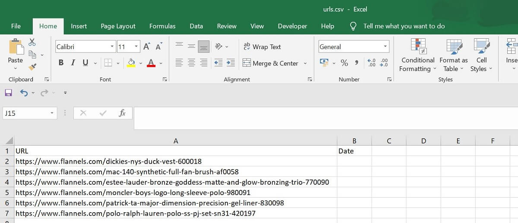This screenshot has width=518, height=223.
Task: Open Number format dialog launcher
Action: click(x=389, y=80)
